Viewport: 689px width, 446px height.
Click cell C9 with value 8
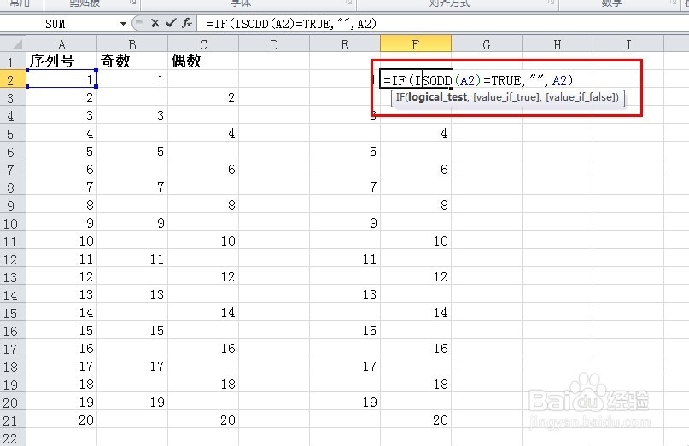pos(203,205)
